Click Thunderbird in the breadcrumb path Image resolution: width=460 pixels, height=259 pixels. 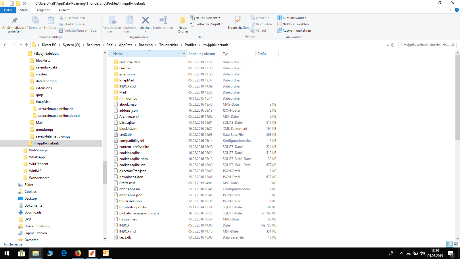coord(169,45)
